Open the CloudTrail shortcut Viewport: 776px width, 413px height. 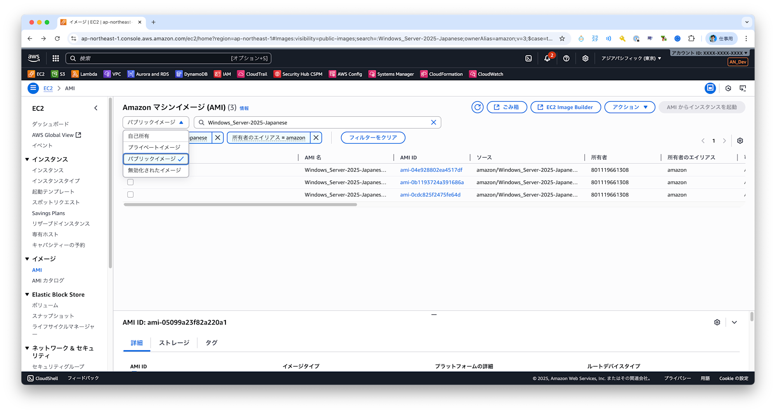tap(252, 74)
